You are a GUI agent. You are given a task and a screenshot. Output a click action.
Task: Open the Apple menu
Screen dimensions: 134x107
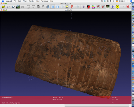(x=3, y=1)
